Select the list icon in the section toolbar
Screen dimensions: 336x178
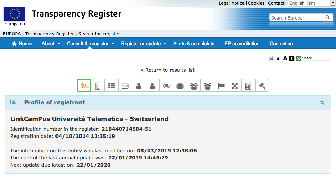[x=111, y=86]
